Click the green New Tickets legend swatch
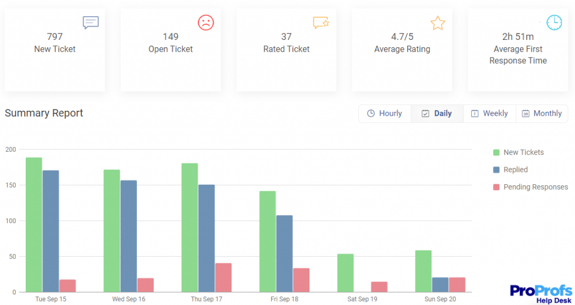Image resolution: width=575 pixels, height=305 pixels. click(x=496, y=152)
